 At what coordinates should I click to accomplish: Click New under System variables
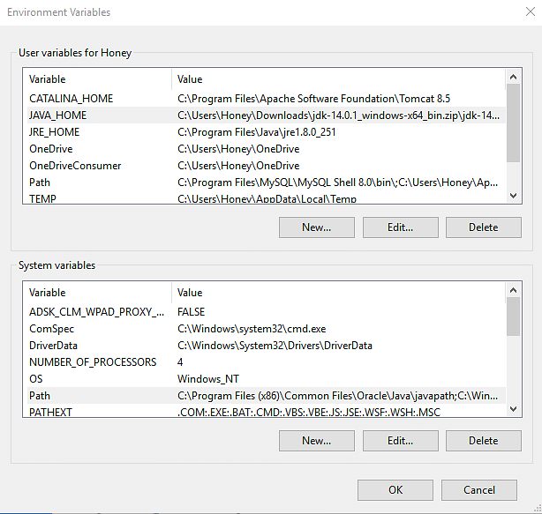(317, 441)
